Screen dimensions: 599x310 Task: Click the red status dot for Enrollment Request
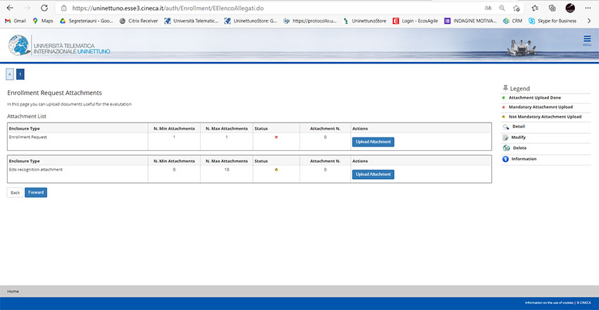pyautogui.click(x=276, y=137)
